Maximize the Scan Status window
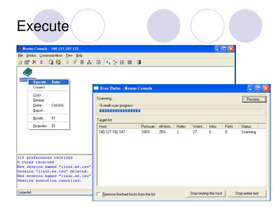 click(x=258, y=88)
